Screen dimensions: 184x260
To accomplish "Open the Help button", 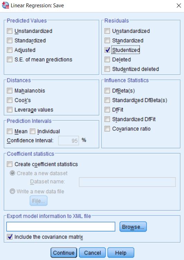I will tap(121, 253).
